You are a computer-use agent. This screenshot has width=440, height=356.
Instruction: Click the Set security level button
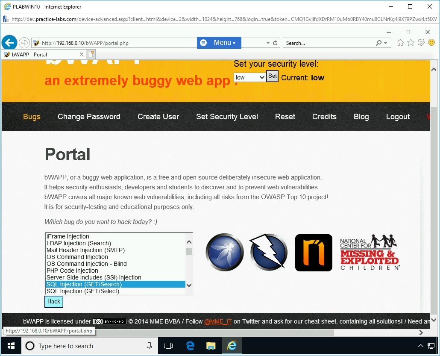pos(272,76)
